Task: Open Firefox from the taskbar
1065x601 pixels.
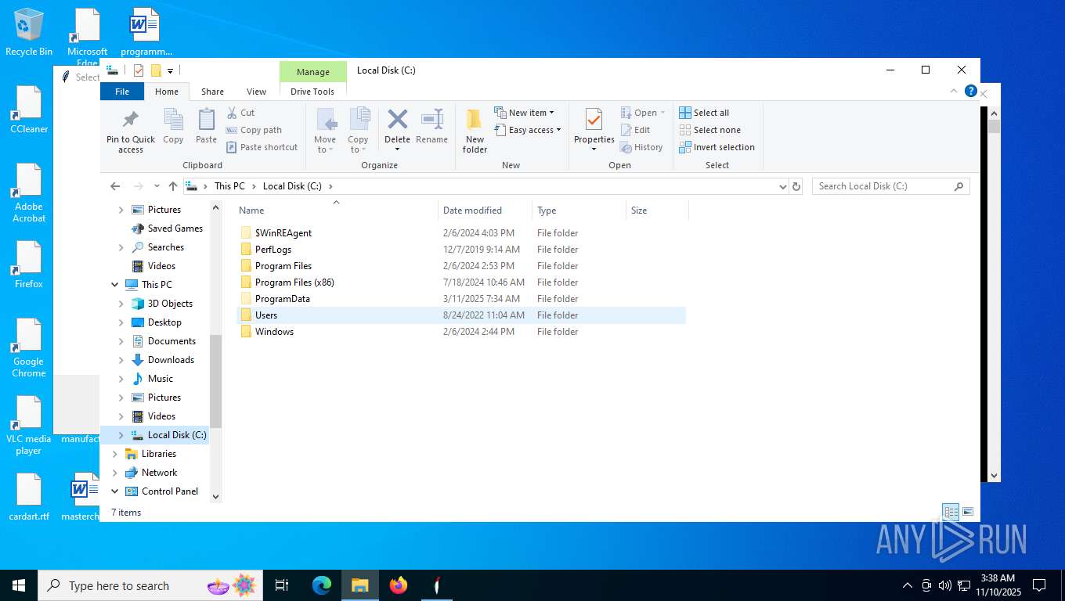Action: point(399,585)
